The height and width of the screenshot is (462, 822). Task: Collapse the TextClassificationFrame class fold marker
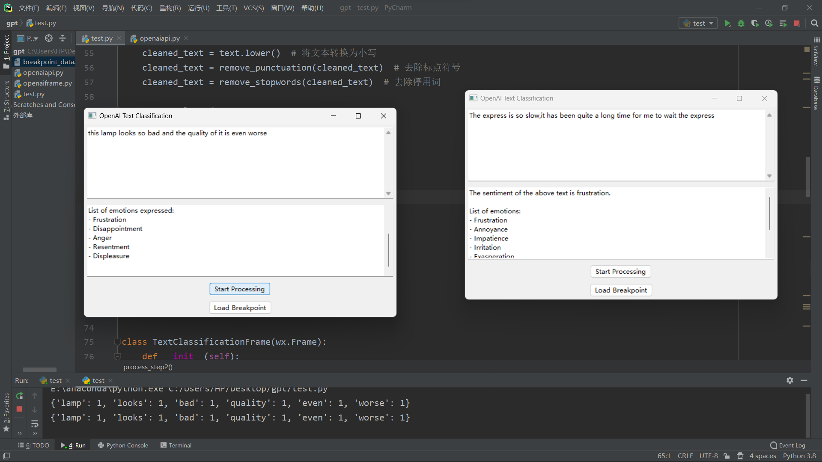coord(117,342)
